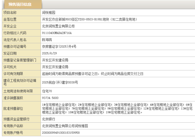Click developer name 北京润悦置业有限公司 in 开发企业 row

pyautogui.click(x=58, y=26)
